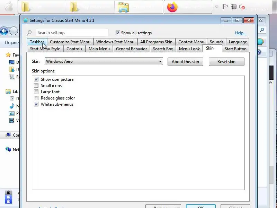This screenshot has width=277, height=208.
Task: Open the Start Button tab
Action: pos(235,49)
